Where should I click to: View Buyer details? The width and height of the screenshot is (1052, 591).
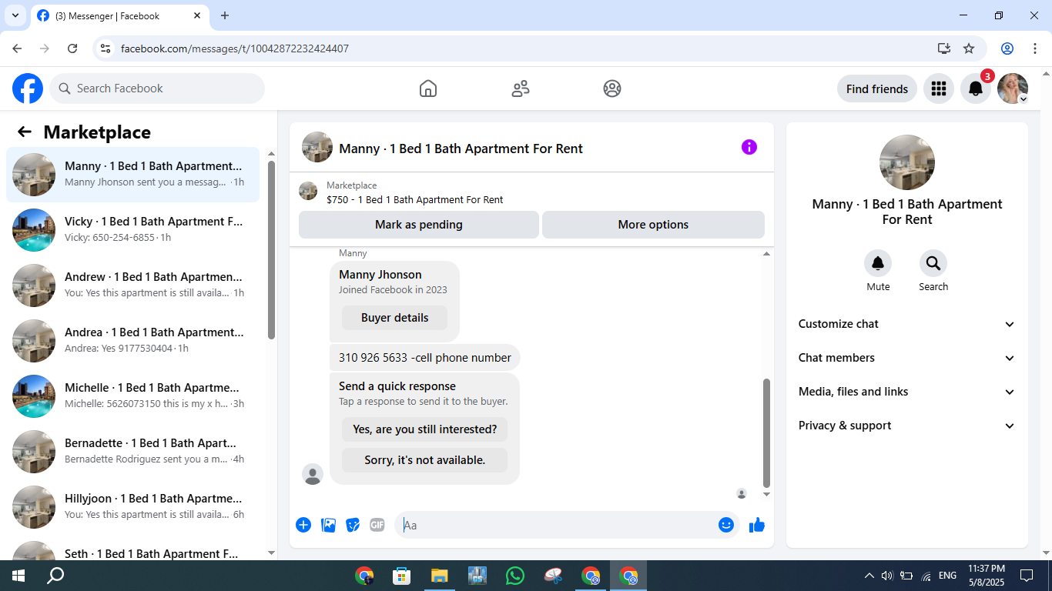tap(394, 318)
